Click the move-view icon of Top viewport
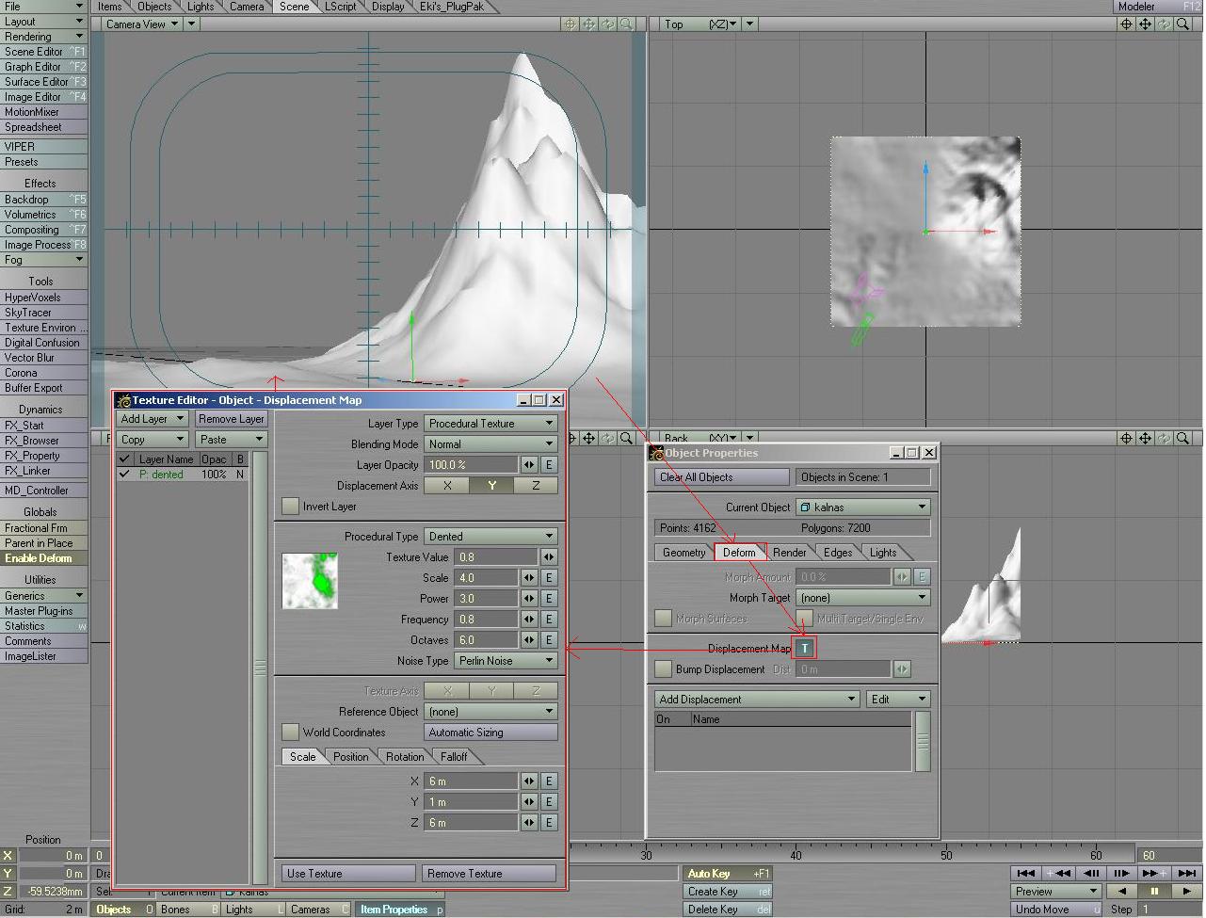This screenshot has width=1206, height=918. click(1145, 24)
